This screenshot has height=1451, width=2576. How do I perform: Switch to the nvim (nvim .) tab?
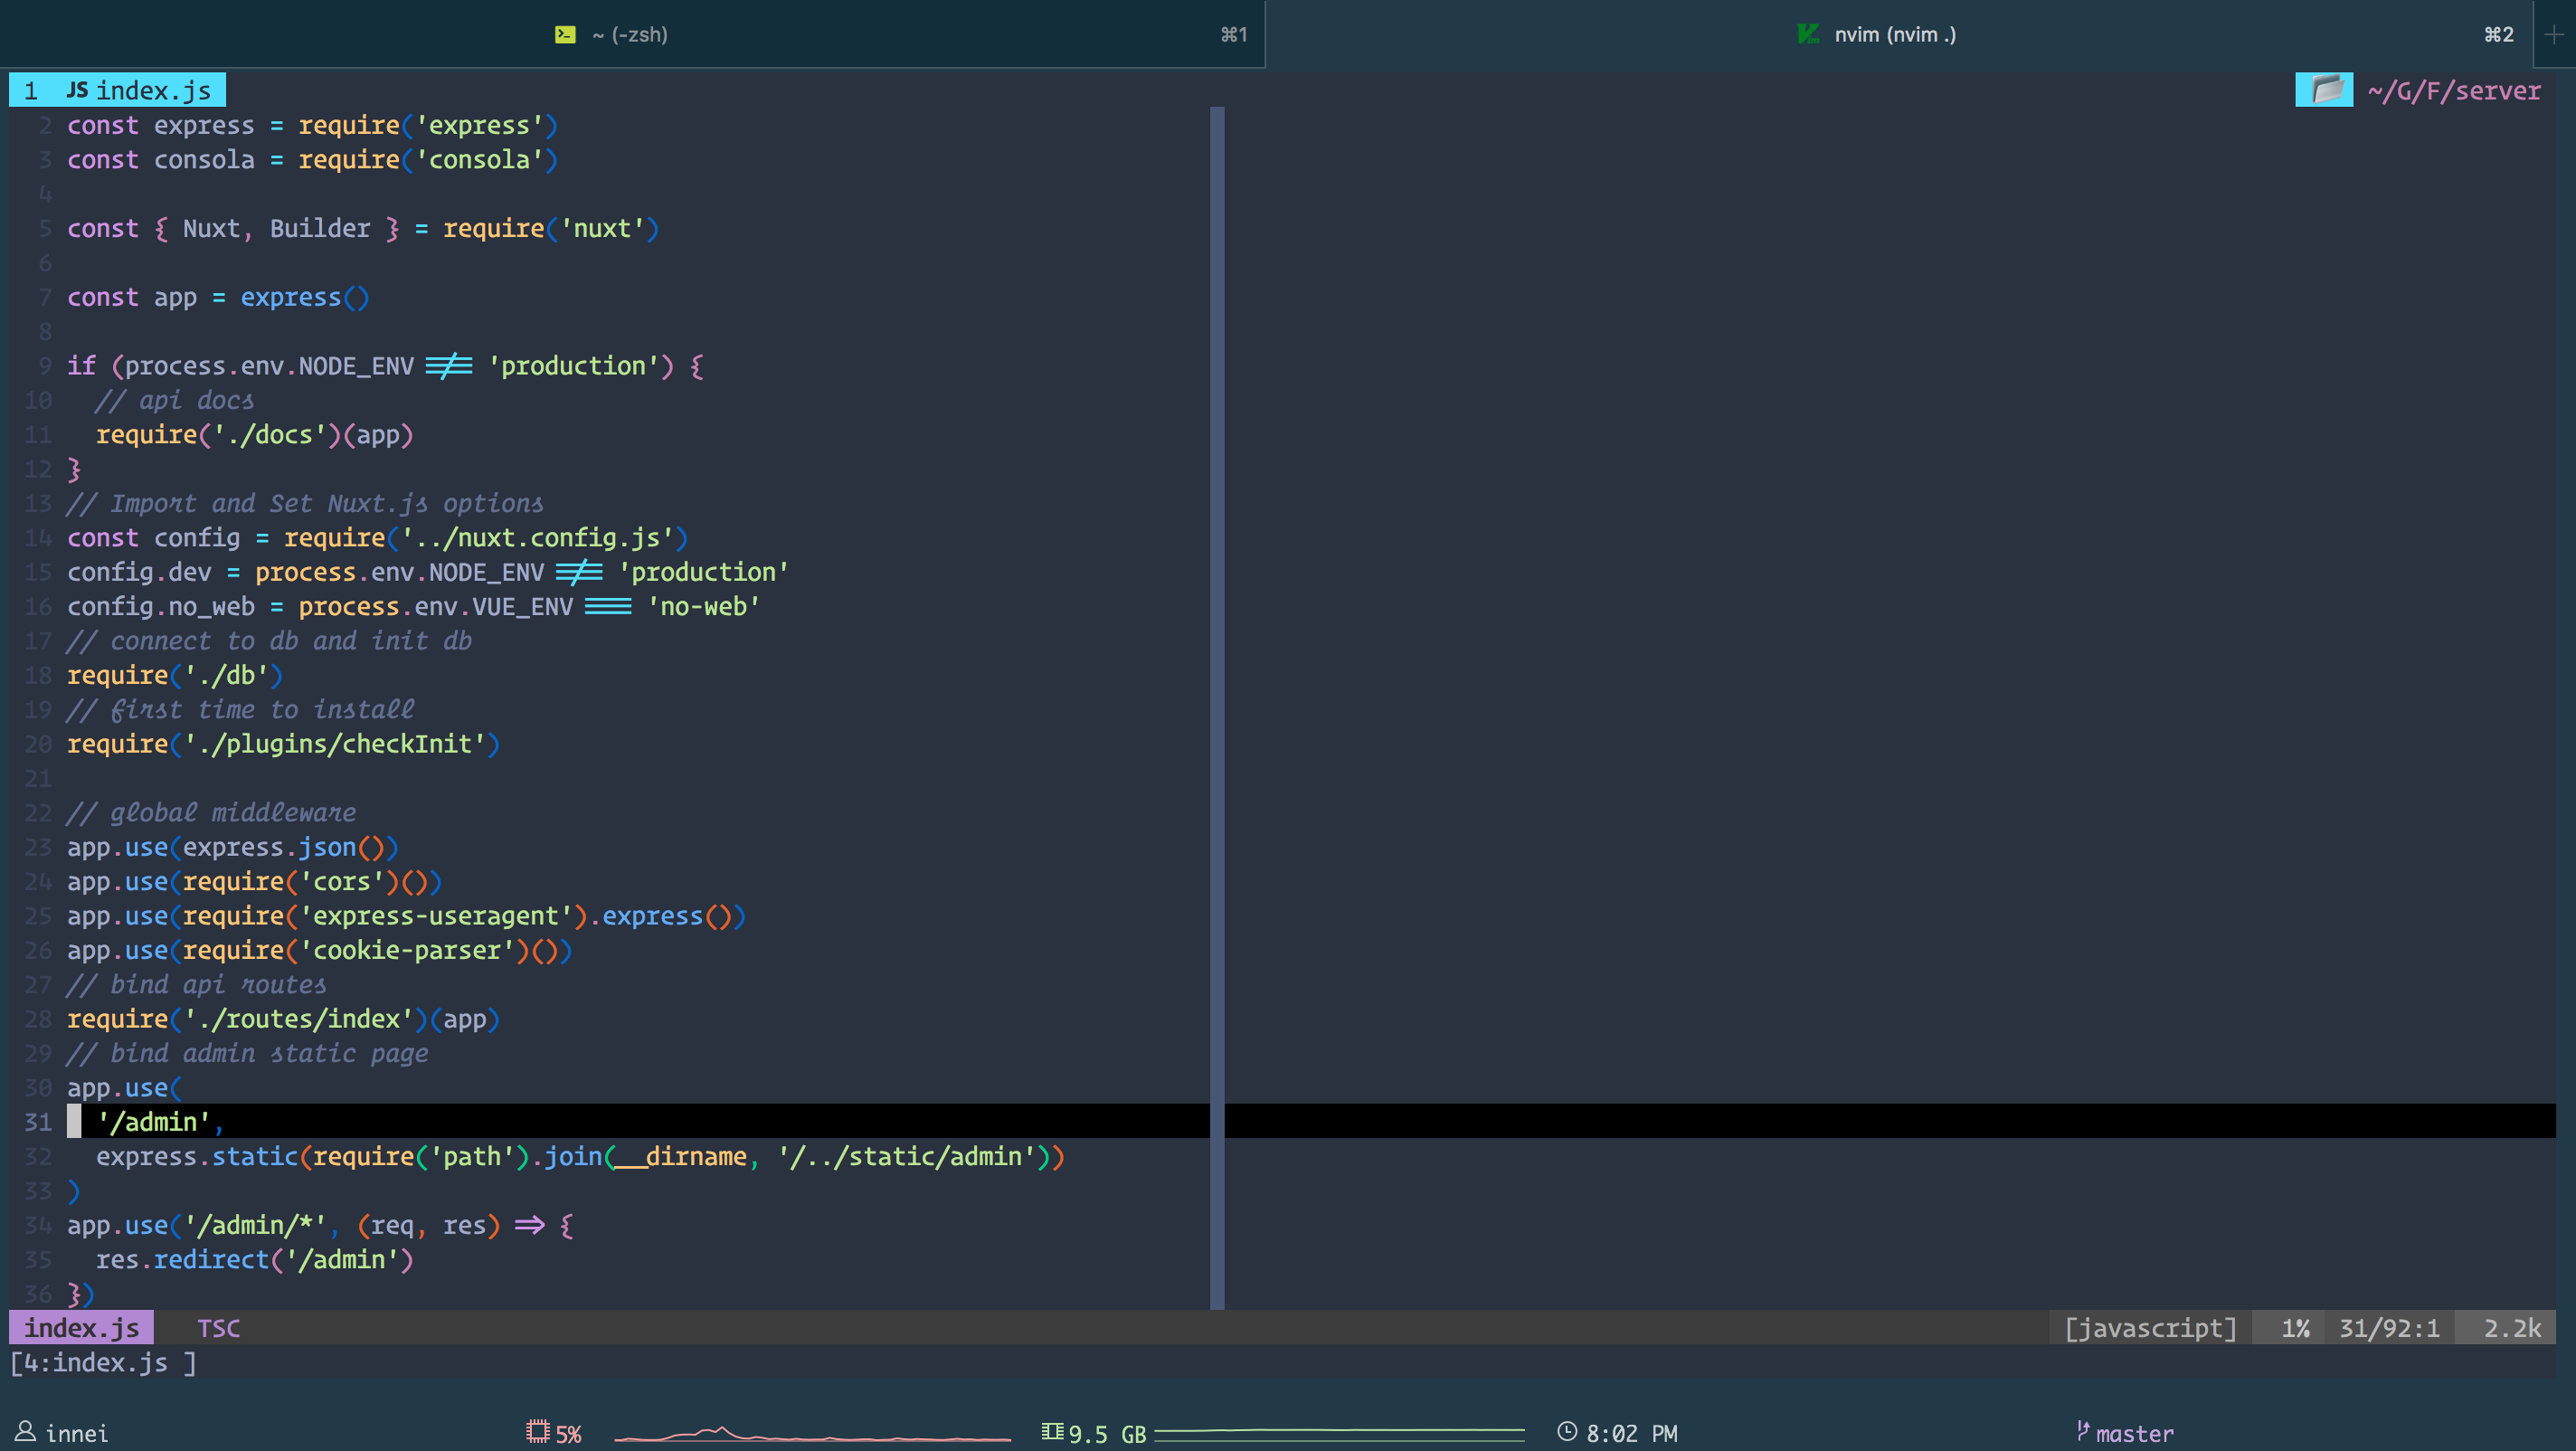pyautogui.click(x=1894, y=34)
